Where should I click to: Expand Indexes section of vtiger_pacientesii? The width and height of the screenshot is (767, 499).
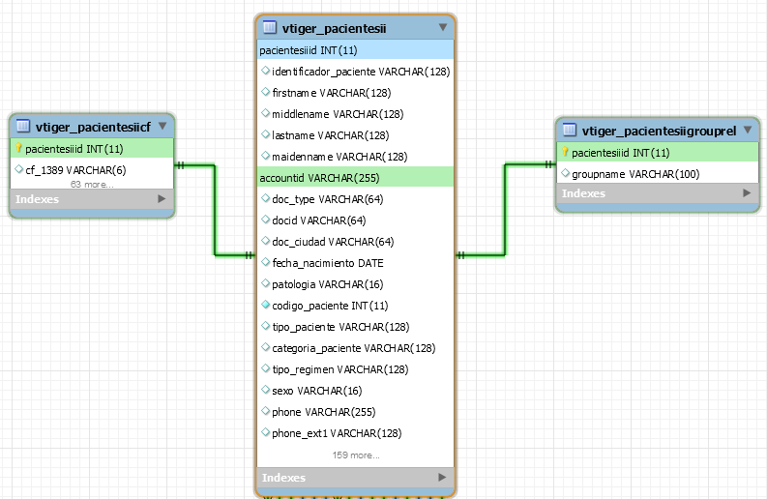(x=442, y=477)
